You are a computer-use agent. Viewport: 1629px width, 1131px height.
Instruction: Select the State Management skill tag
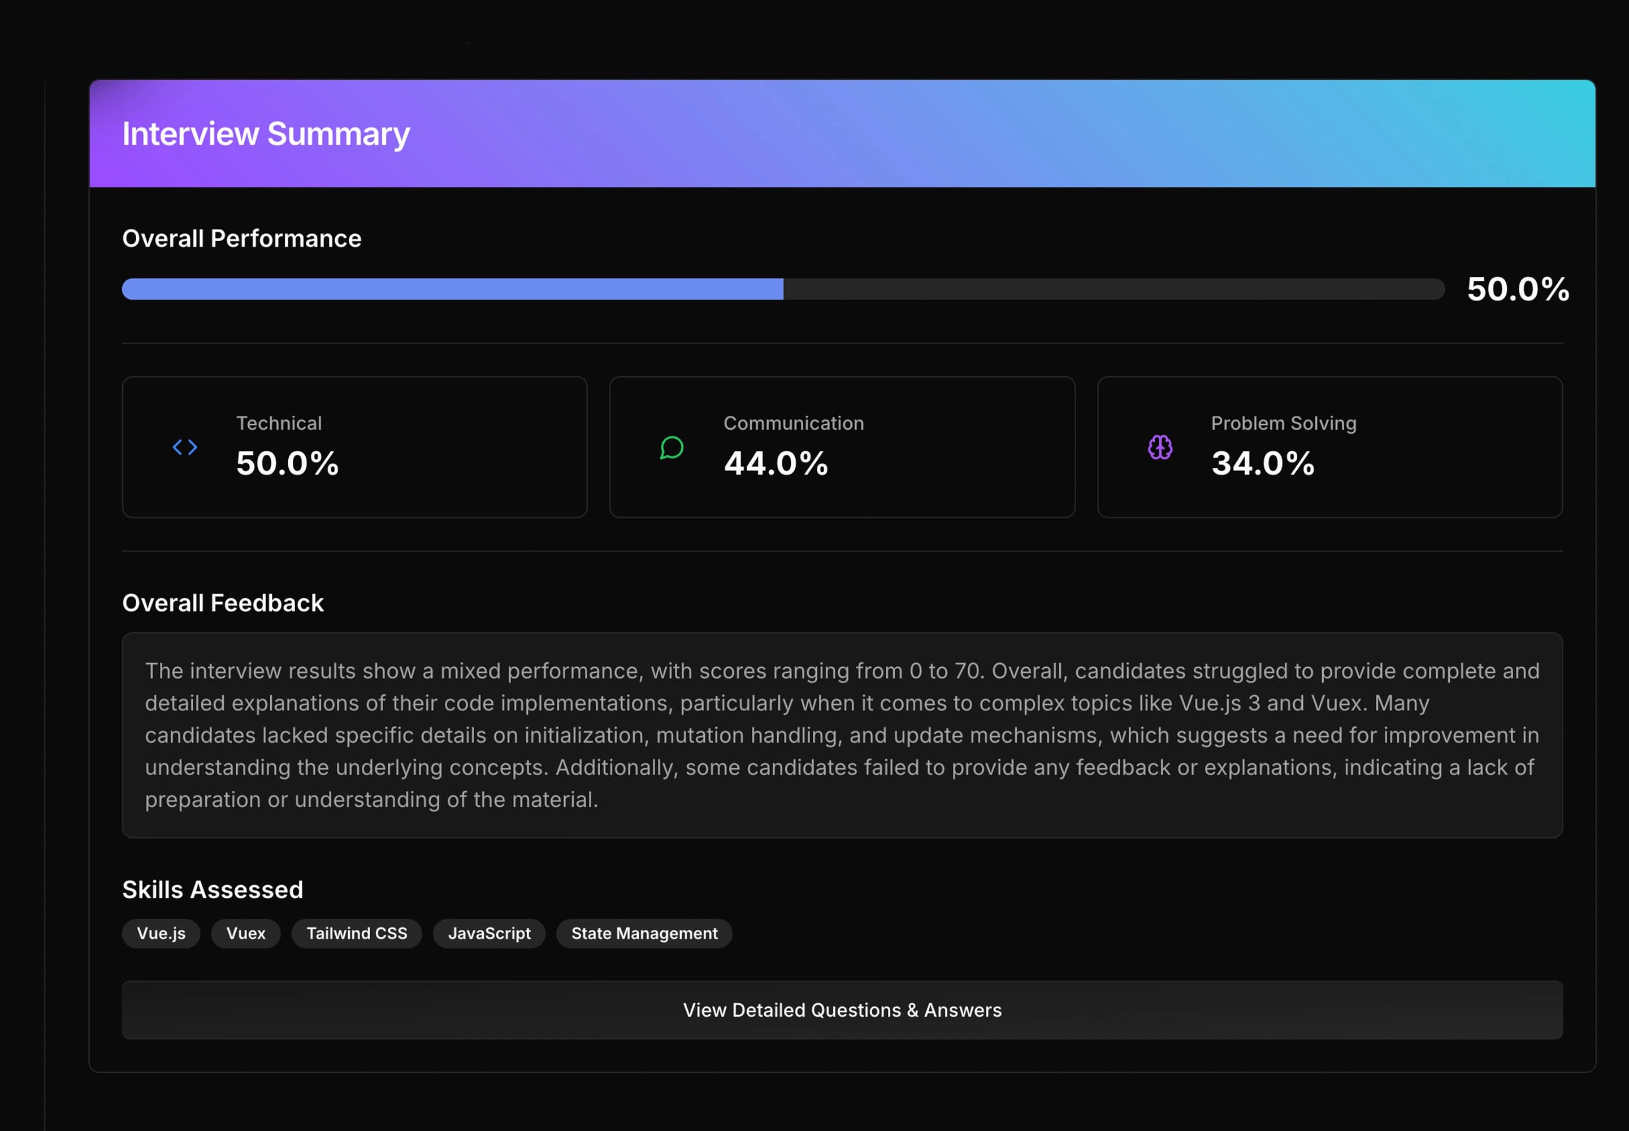click(644, 933)
